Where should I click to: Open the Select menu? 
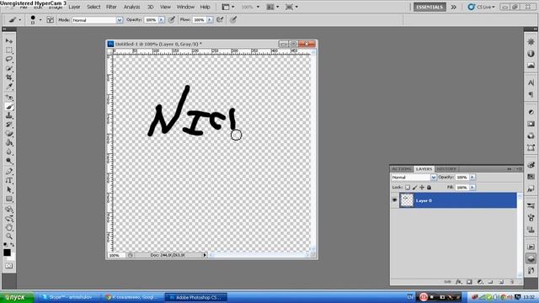93,7
